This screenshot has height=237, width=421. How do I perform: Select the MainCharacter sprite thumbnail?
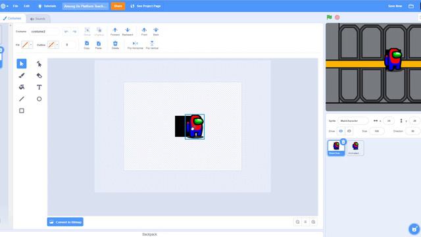pos(336,147)
